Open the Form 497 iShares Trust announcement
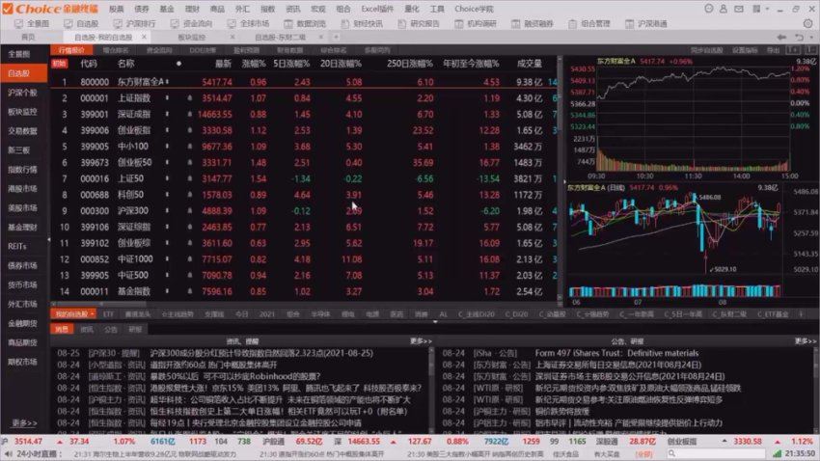 (x=616, y=353)
